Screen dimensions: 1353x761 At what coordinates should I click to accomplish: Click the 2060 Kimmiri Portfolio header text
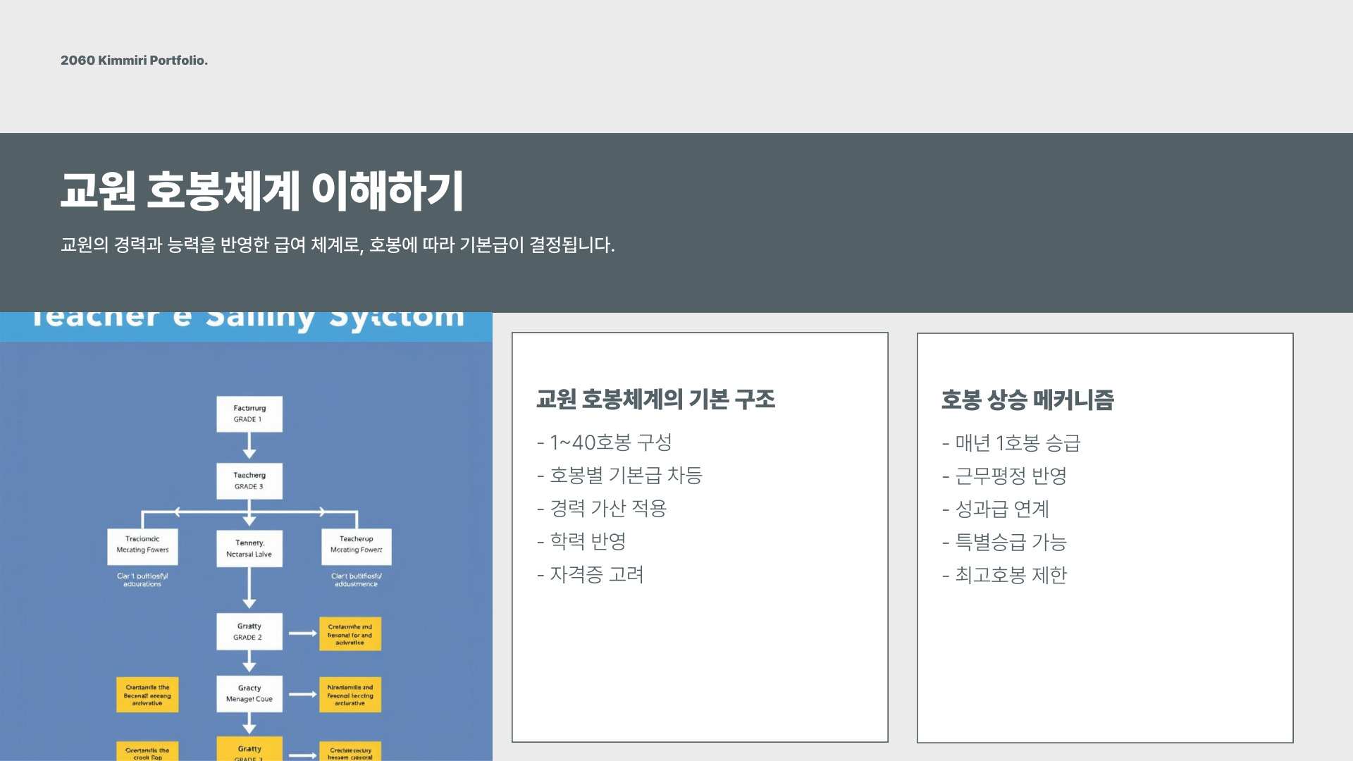point(134,61)
